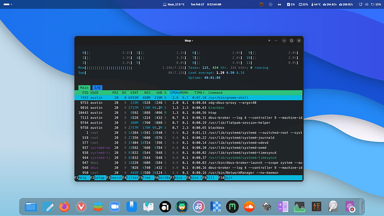Open the terminal's three-dot menu
384x216 pixels.
(276, 41)
